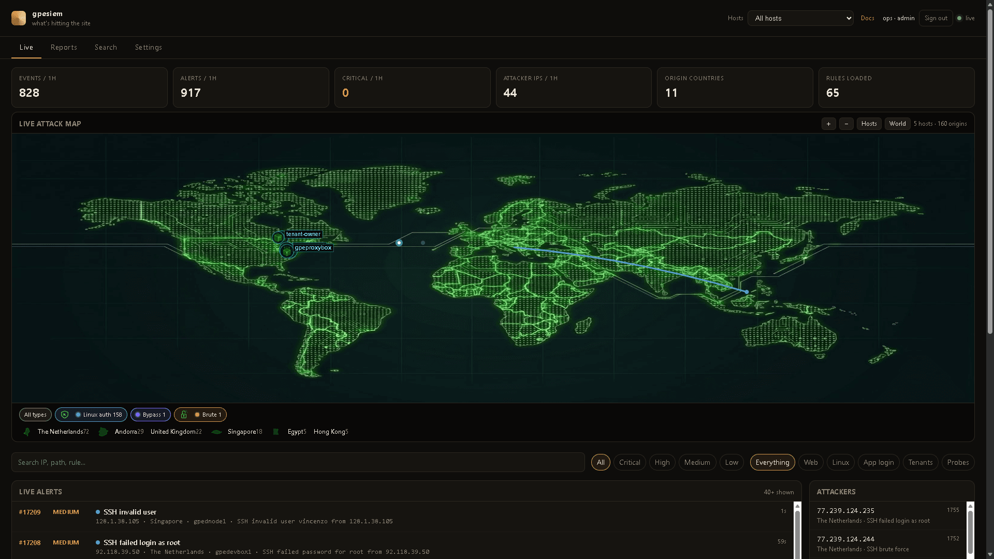
Task: Click the United Kingdom 22 origin label
Action: [176, 432]
